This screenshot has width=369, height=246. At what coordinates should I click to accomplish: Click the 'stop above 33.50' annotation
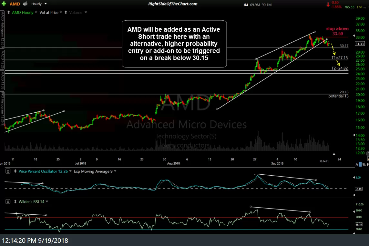337,31
